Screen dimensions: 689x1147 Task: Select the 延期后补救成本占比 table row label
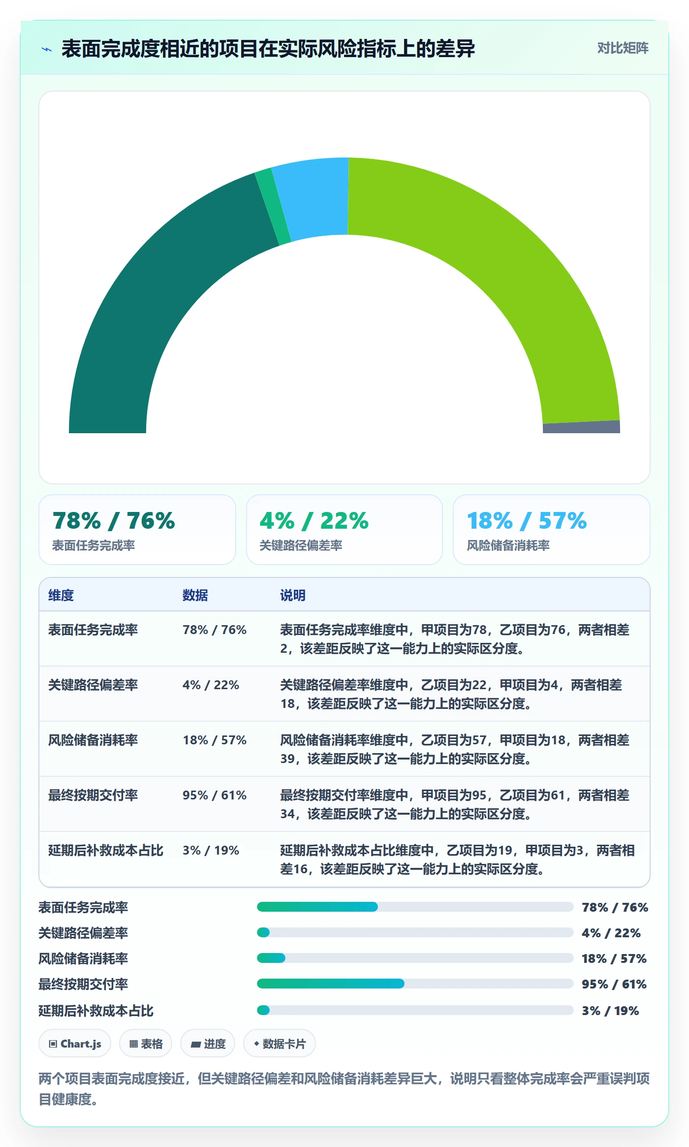tap(106, 850)
